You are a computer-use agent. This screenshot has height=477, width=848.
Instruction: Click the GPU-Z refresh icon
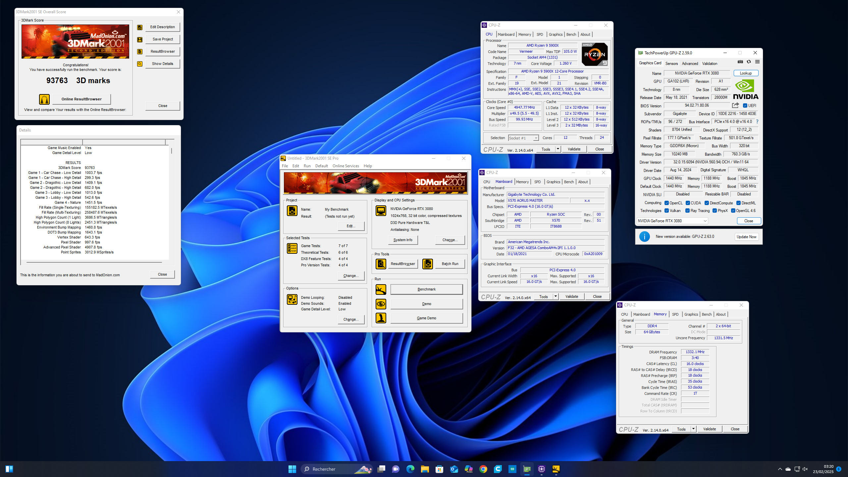749,62
